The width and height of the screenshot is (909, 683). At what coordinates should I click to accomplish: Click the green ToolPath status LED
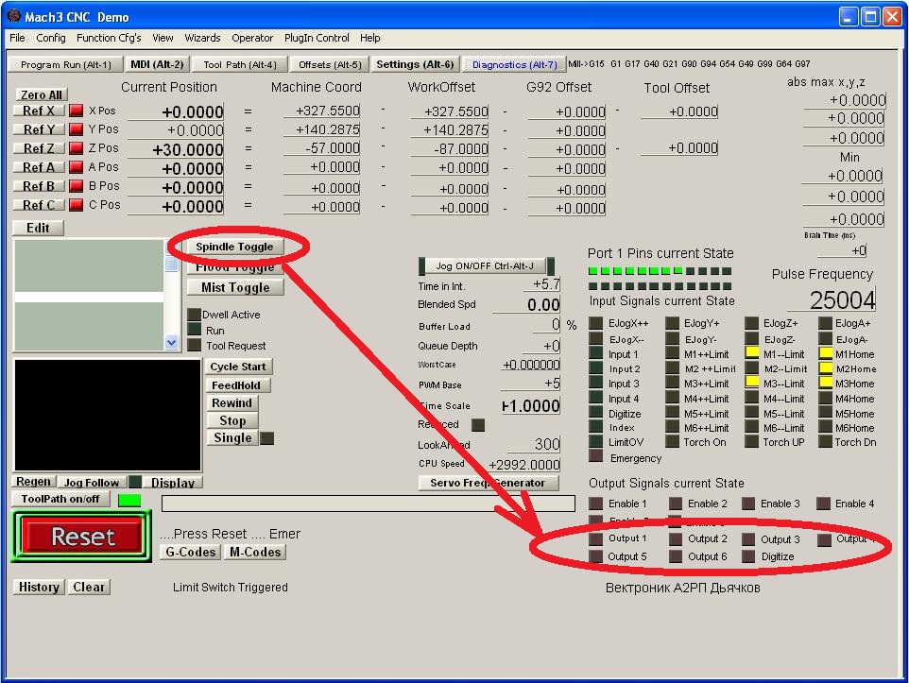tap(129, 500)
